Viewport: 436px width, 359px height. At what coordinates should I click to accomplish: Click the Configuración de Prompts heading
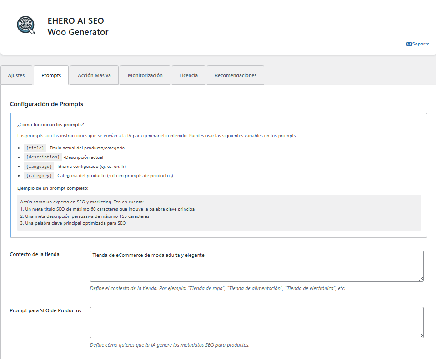(x=46, y=104)
